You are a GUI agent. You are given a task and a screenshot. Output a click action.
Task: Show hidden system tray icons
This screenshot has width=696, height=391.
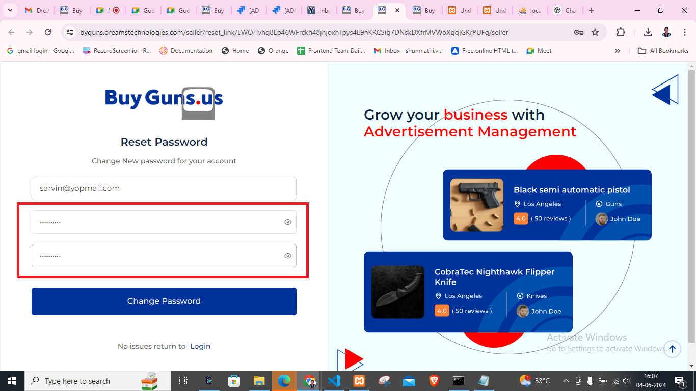coord(566,381)
